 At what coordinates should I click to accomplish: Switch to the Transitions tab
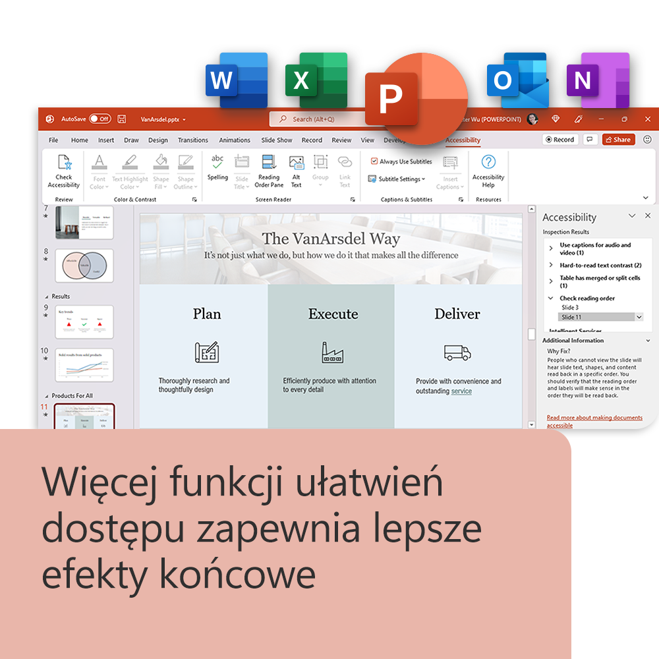tap(193, 140)
